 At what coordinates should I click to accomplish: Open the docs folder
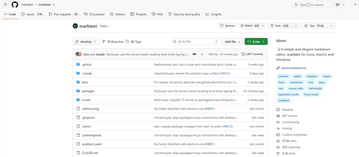(85, 82)
